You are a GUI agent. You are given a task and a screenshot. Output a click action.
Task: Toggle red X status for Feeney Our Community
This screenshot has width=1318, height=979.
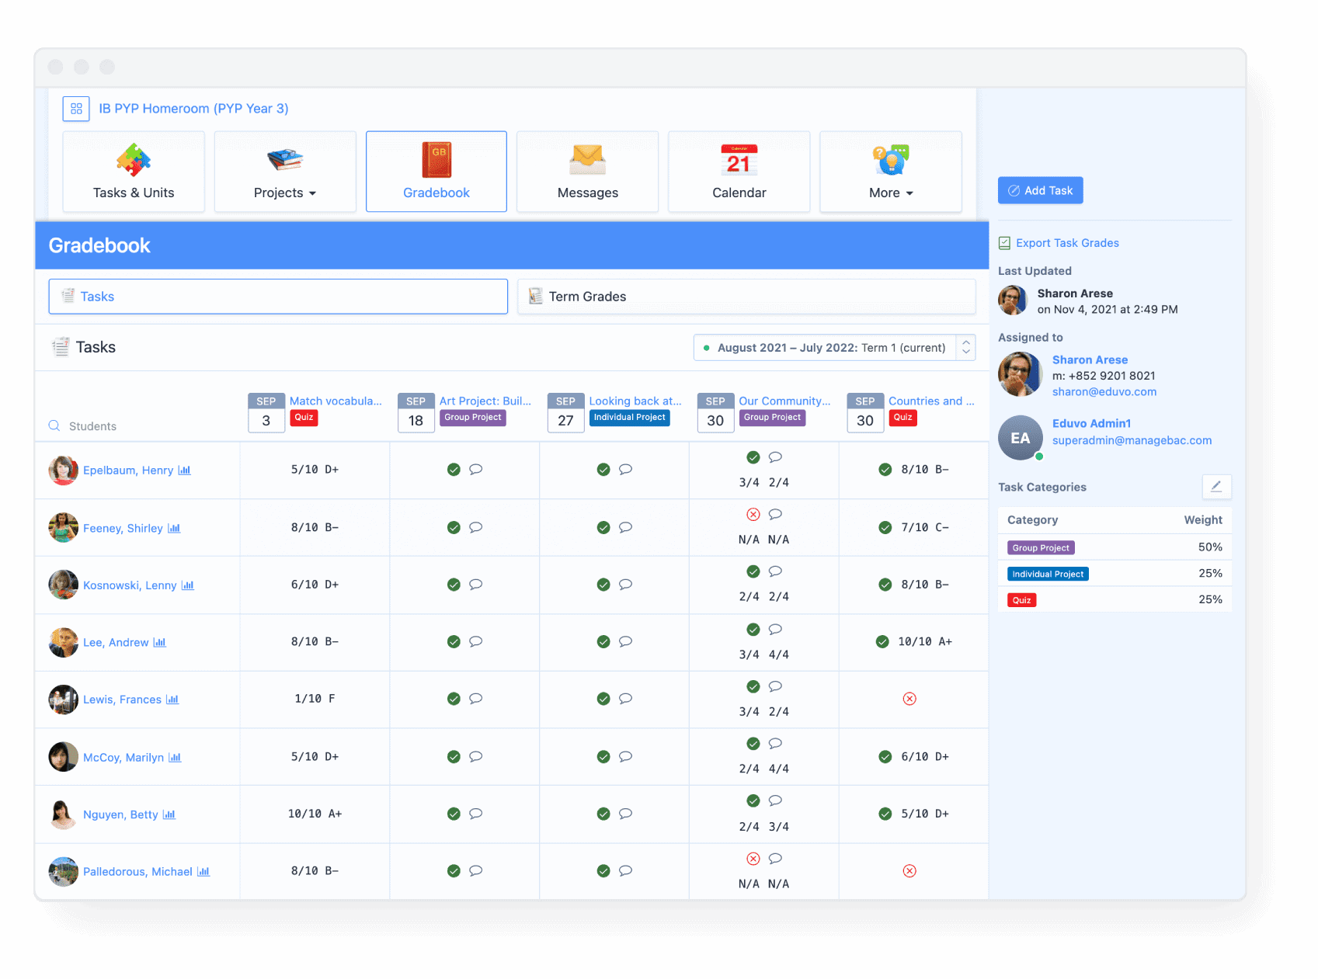[753, 514]
